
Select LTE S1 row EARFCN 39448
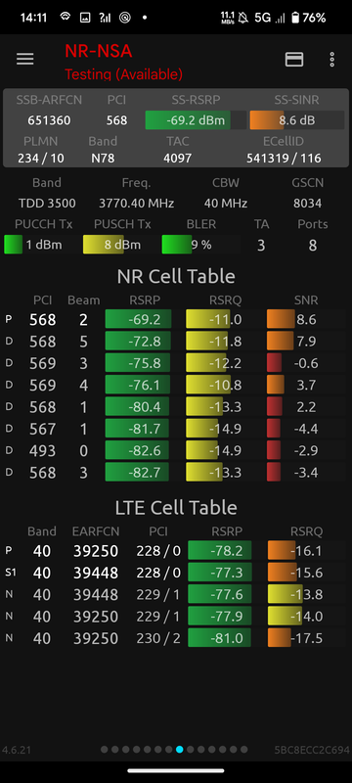[176, 573]
